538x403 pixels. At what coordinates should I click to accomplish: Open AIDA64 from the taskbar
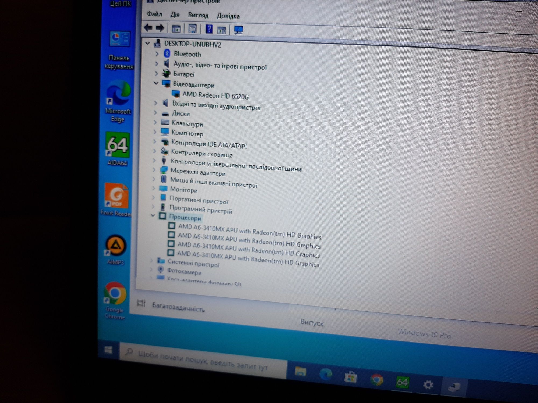point(402,382)
